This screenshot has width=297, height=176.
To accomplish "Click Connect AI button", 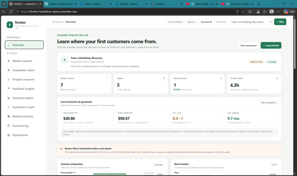I will tap(206, 22).
